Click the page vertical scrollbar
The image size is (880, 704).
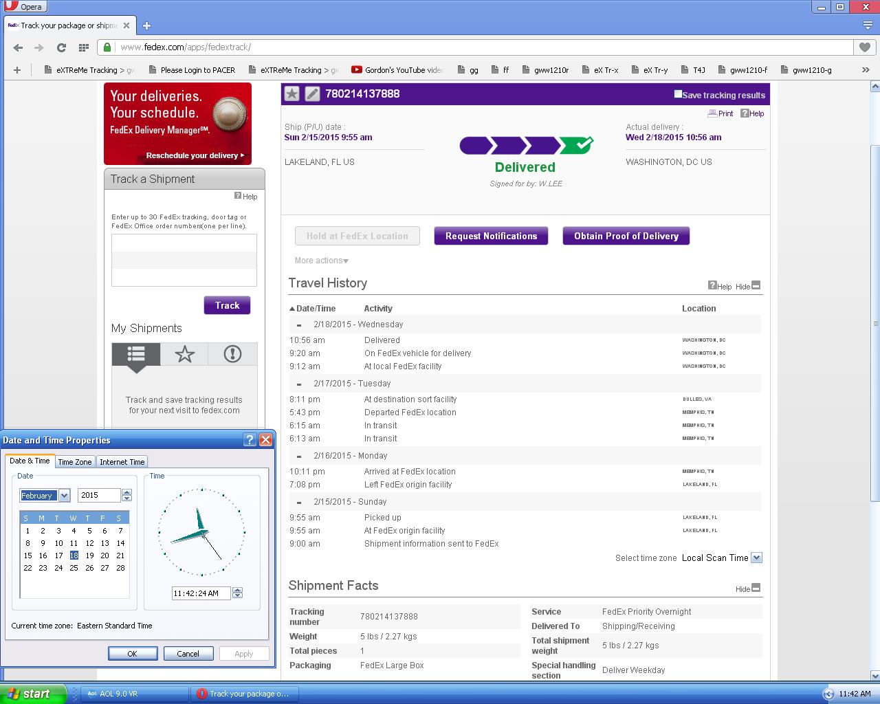875,323
